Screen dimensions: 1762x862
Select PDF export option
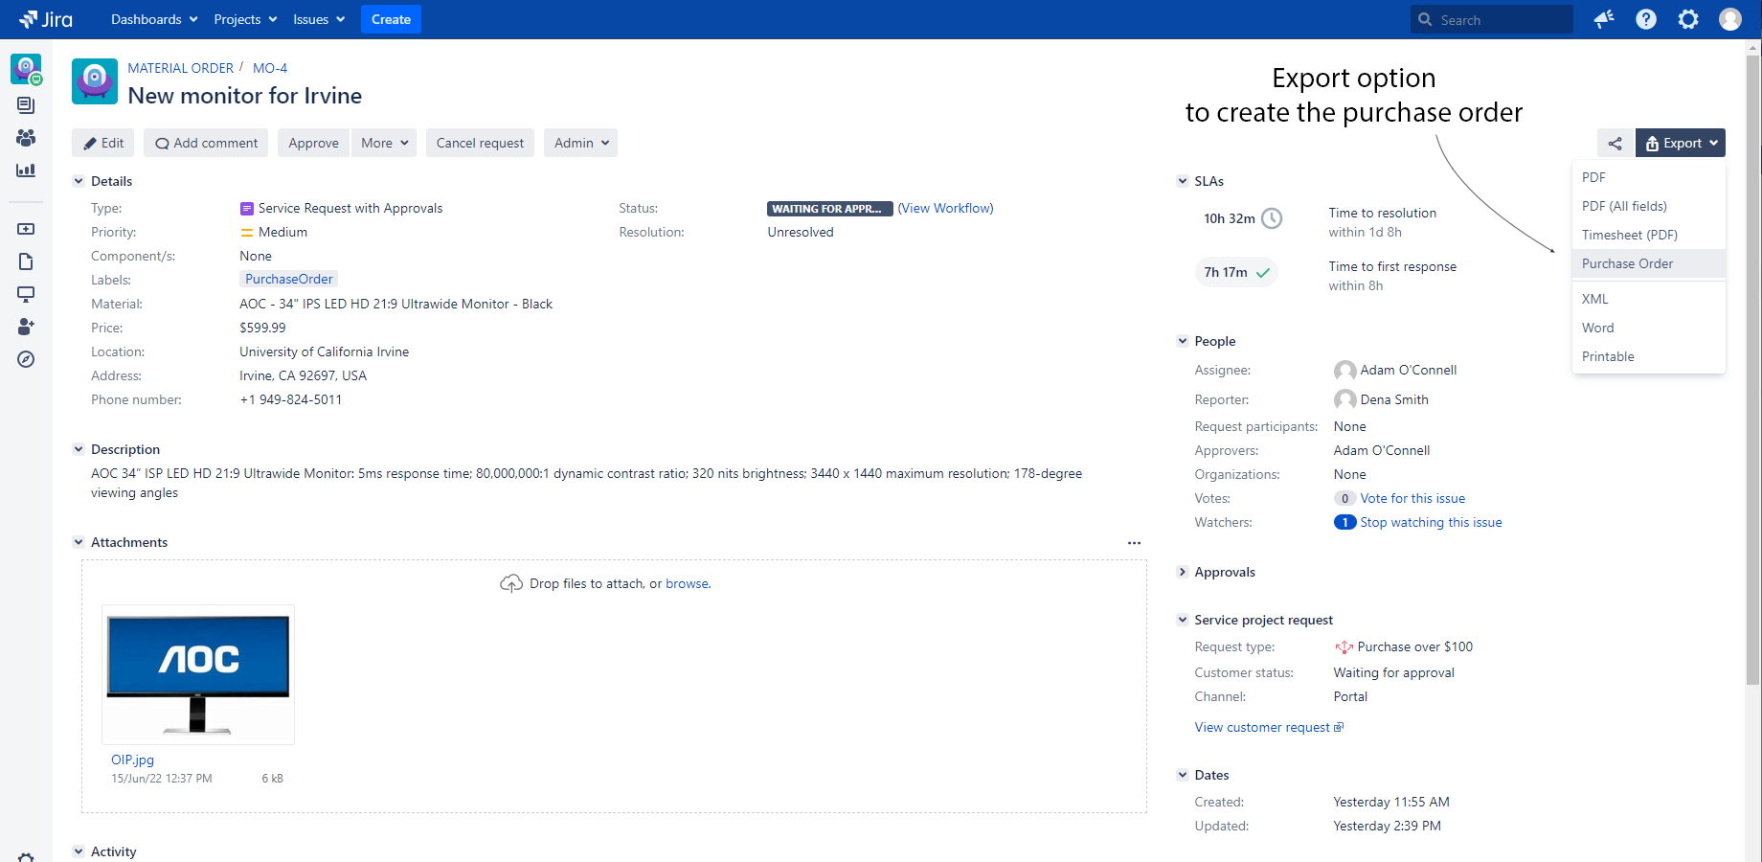1649,177
